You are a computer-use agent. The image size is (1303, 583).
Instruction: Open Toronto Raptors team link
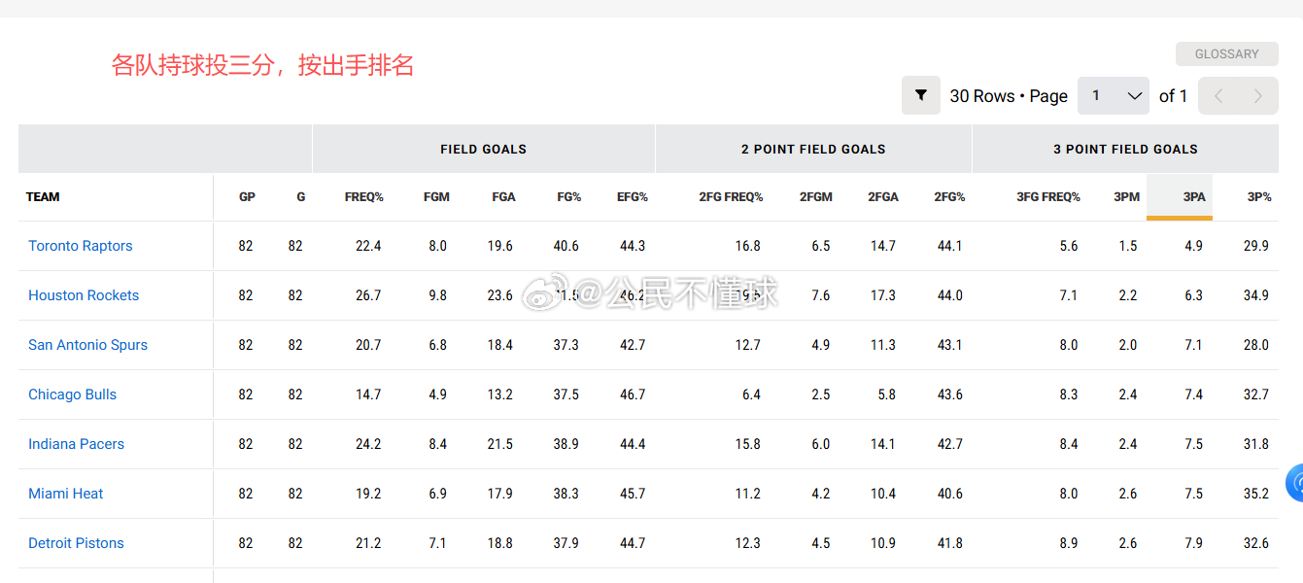click(x=81, y=246)
